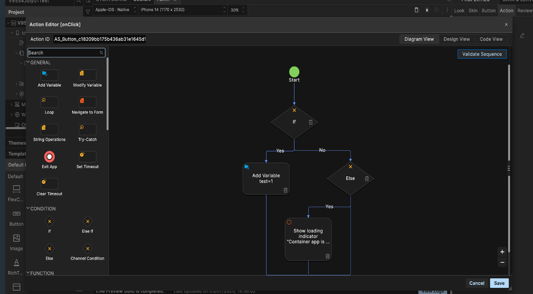
Task: Switch to Design View tab
Action: click(456, 39)
